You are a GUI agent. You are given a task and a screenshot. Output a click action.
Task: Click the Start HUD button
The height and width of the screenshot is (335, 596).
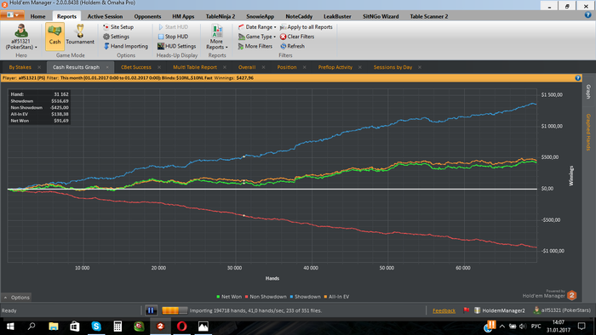coord(173,27)
